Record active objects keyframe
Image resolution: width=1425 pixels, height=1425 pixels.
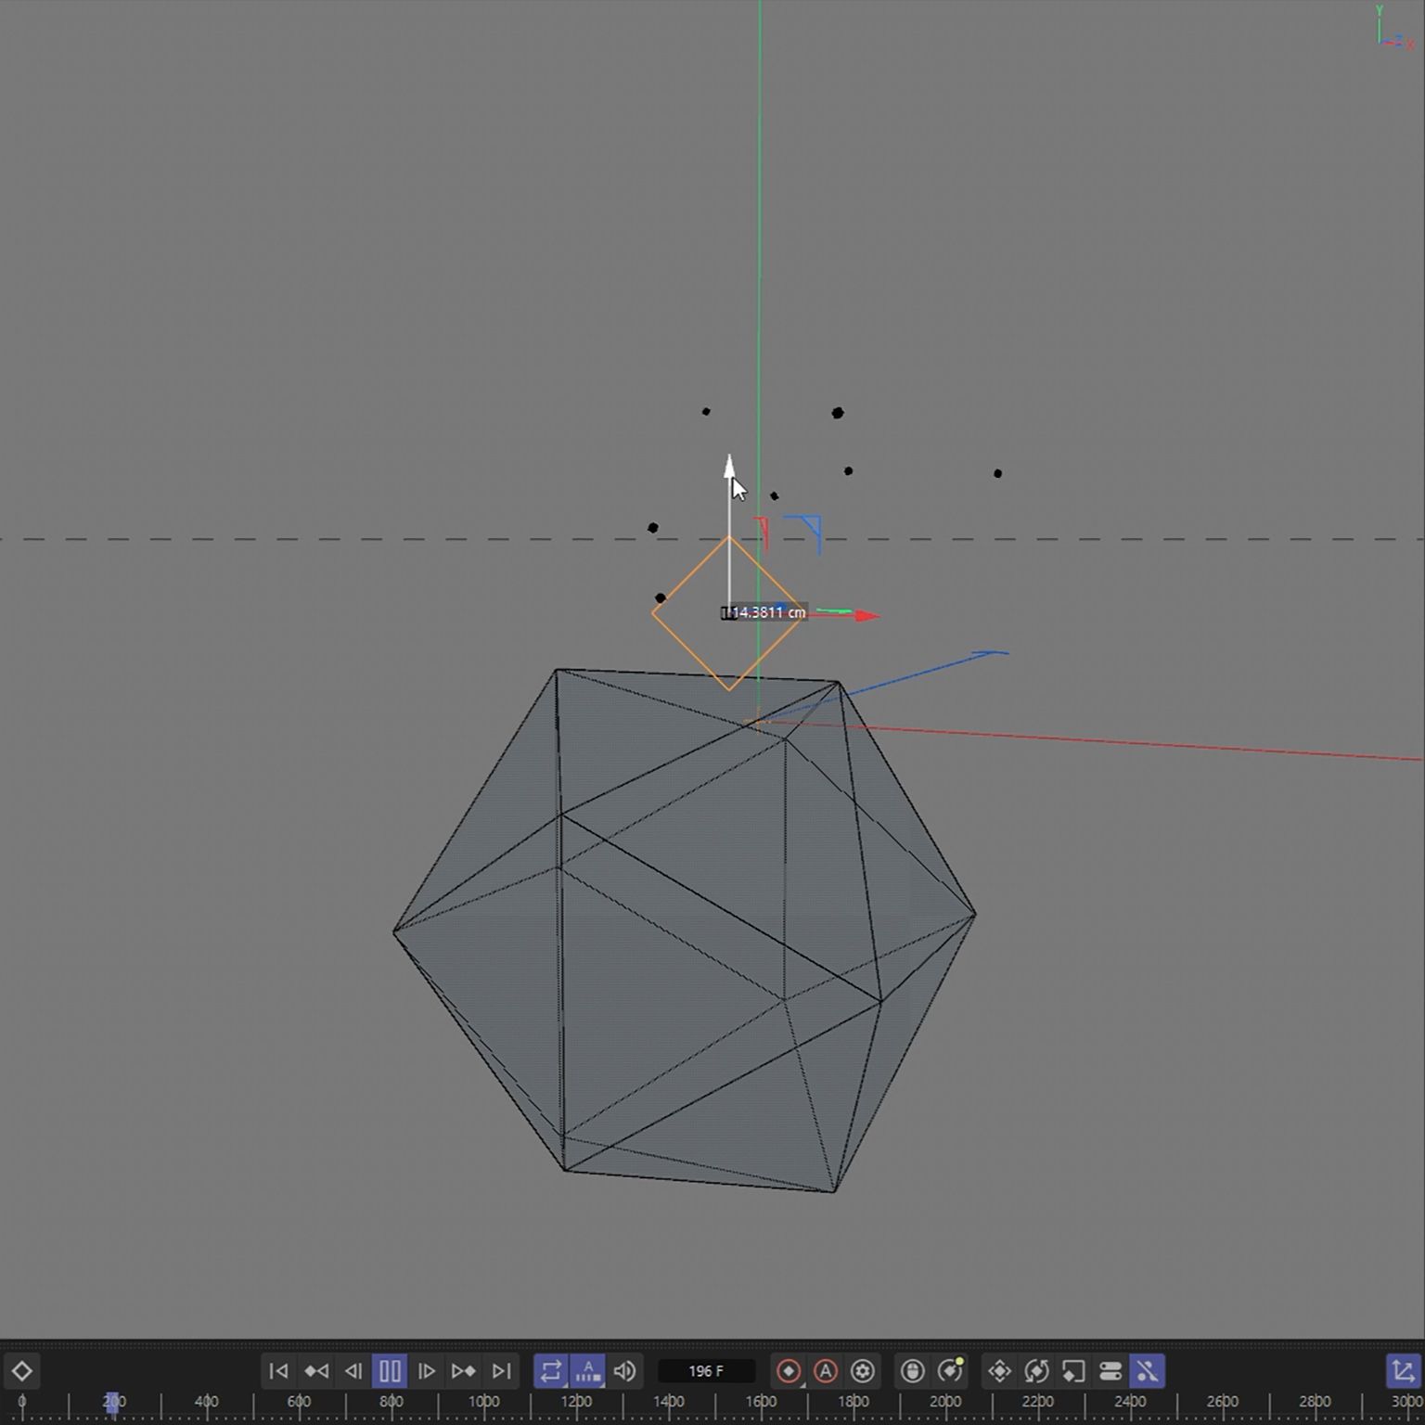[789, 1371]
